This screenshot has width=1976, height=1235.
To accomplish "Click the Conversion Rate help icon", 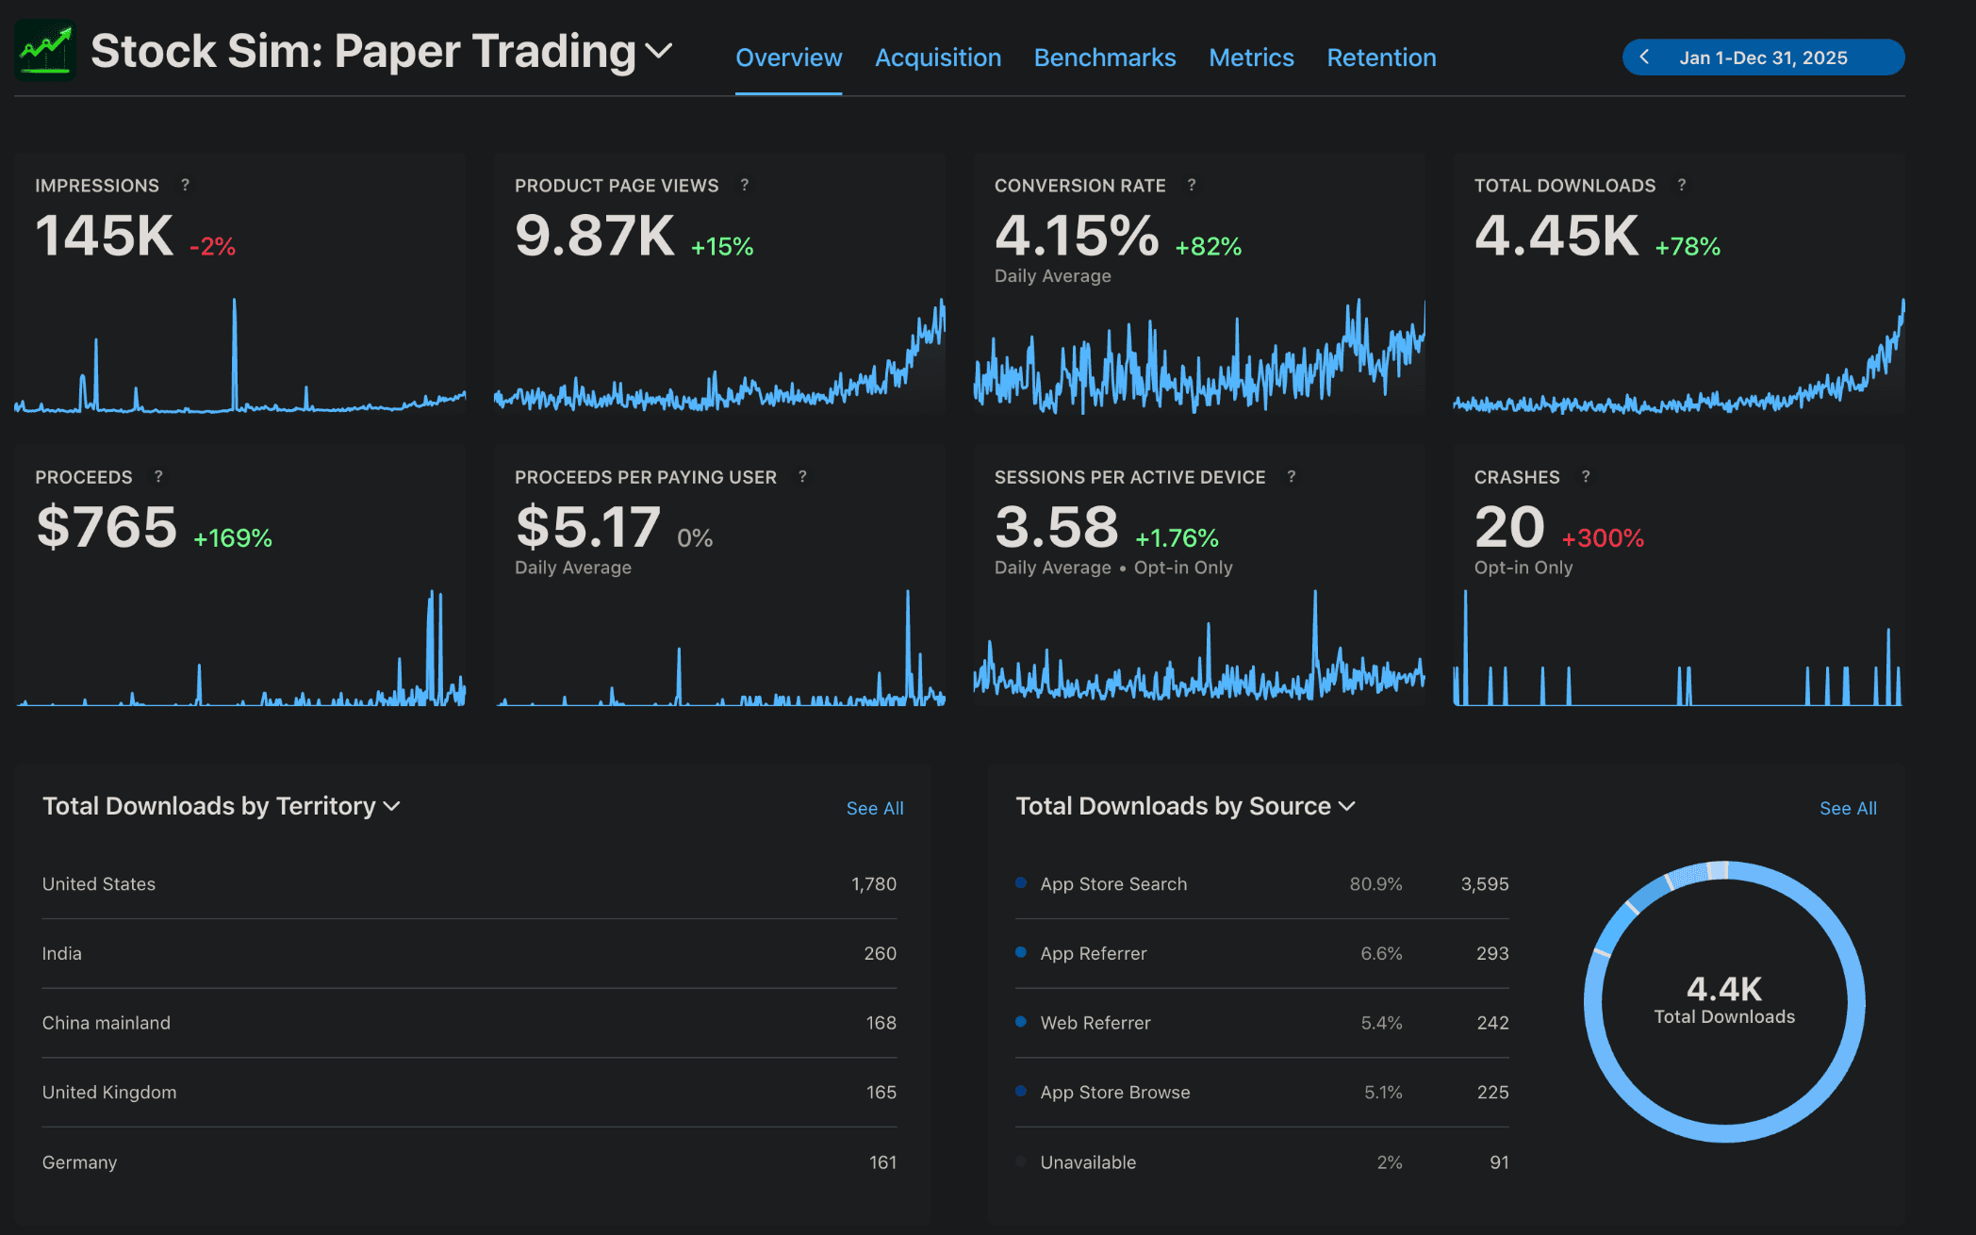I will [x=1192, y=185].
